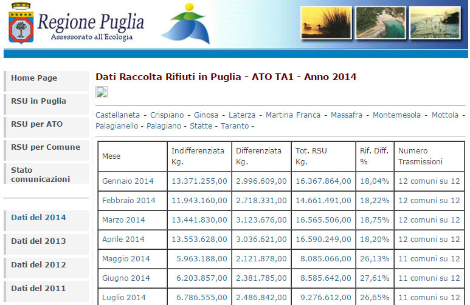Go to Home Page in the sidebar
470x305 pixels.
46,81
